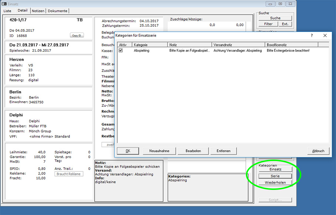The height and width of the screenshot is (215, 336).
Task: Click OK in the Kategorien dialog
Action: coord(128,151)
